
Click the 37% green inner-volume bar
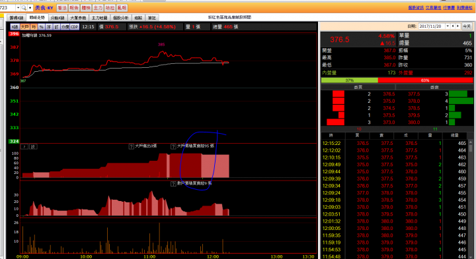[350, 80]
